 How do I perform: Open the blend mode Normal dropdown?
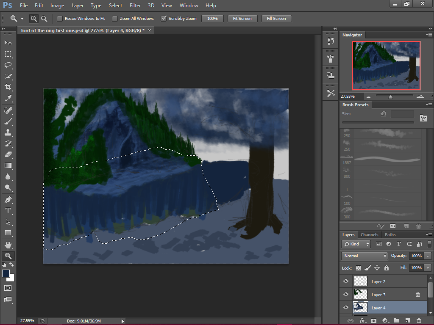point(364,256)
